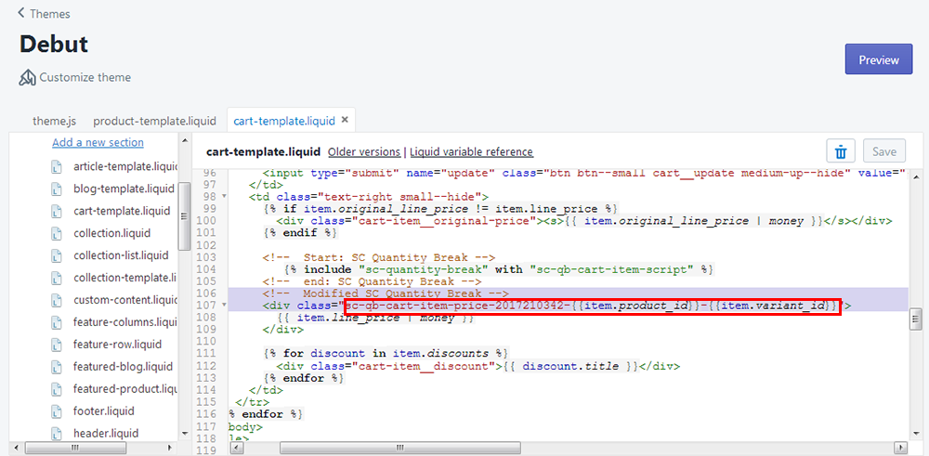Collapse the code fold at line 107

click(x=223, y=306)
